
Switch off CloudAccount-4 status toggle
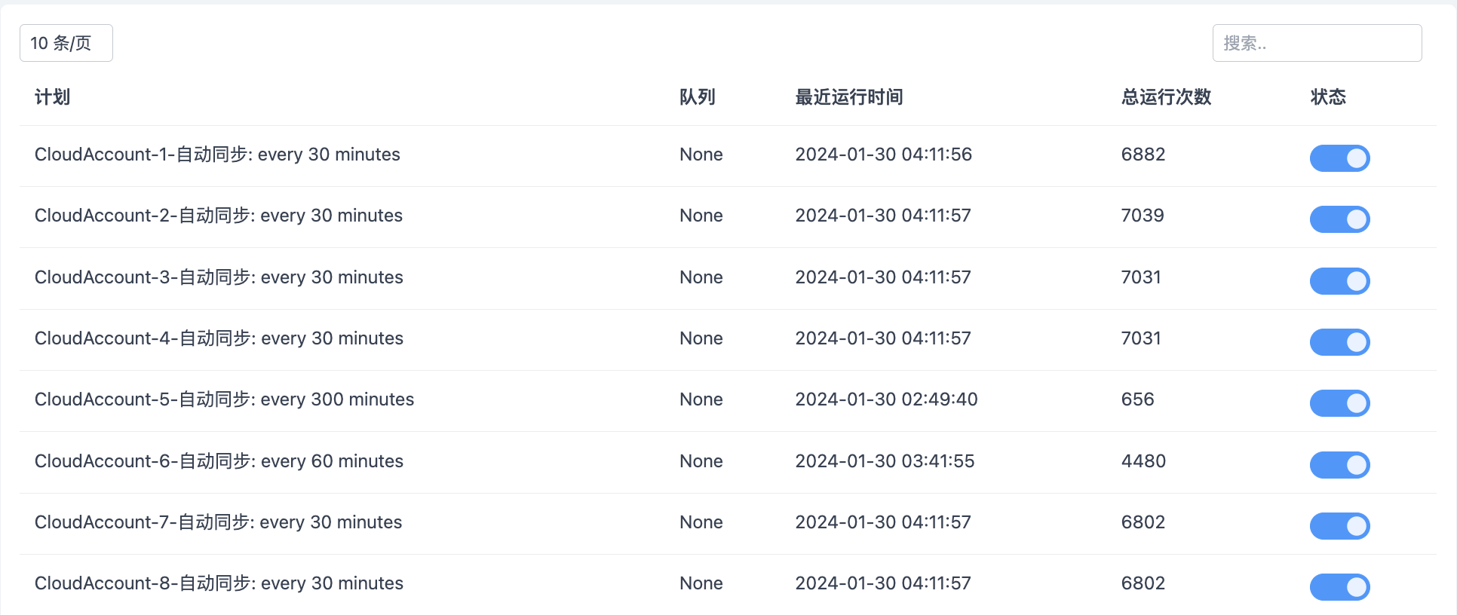click(1339, 342)
